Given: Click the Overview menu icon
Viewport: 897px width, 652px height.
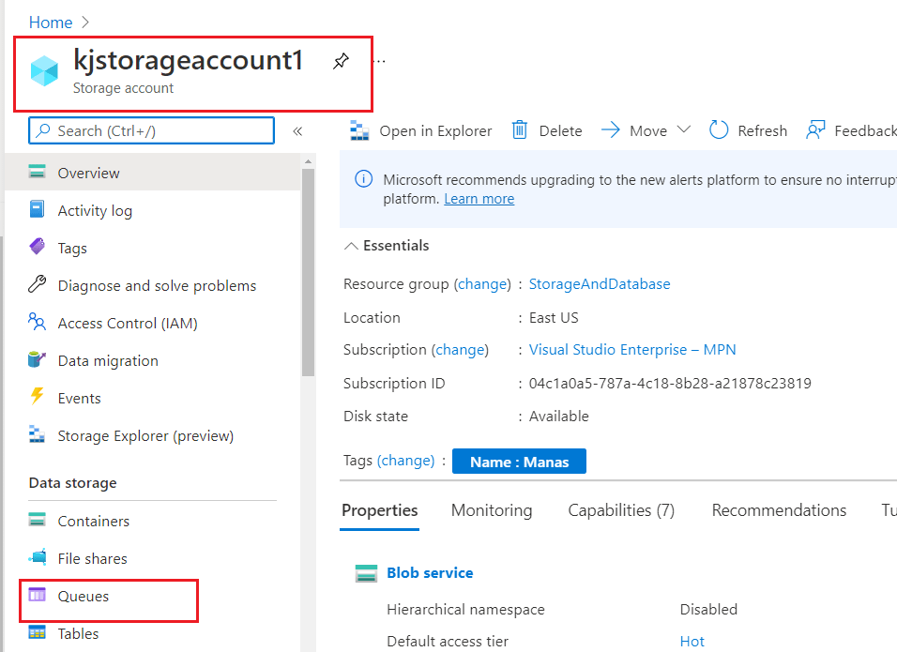Looking at the screenshot, I should click(x=38, y=172).
